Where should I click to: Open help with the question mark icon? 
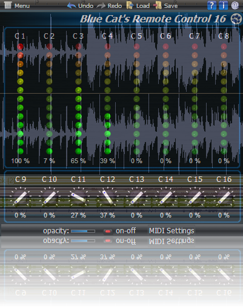pyautogui.click(x=211, y=5)
